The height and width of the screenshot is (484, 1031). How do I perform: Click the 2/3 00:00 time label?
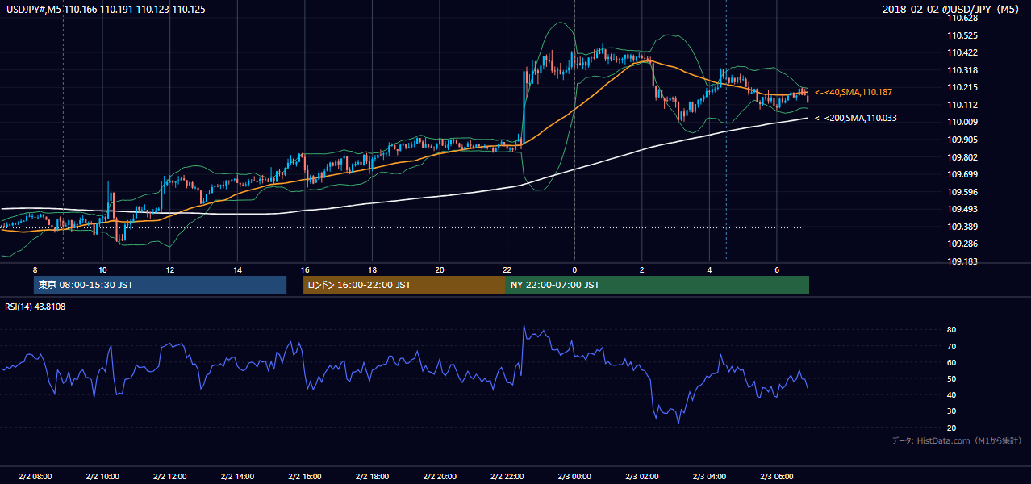[574, 477]
